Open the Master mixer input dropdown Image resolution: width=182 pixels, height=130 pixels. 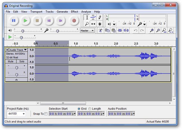87,30
